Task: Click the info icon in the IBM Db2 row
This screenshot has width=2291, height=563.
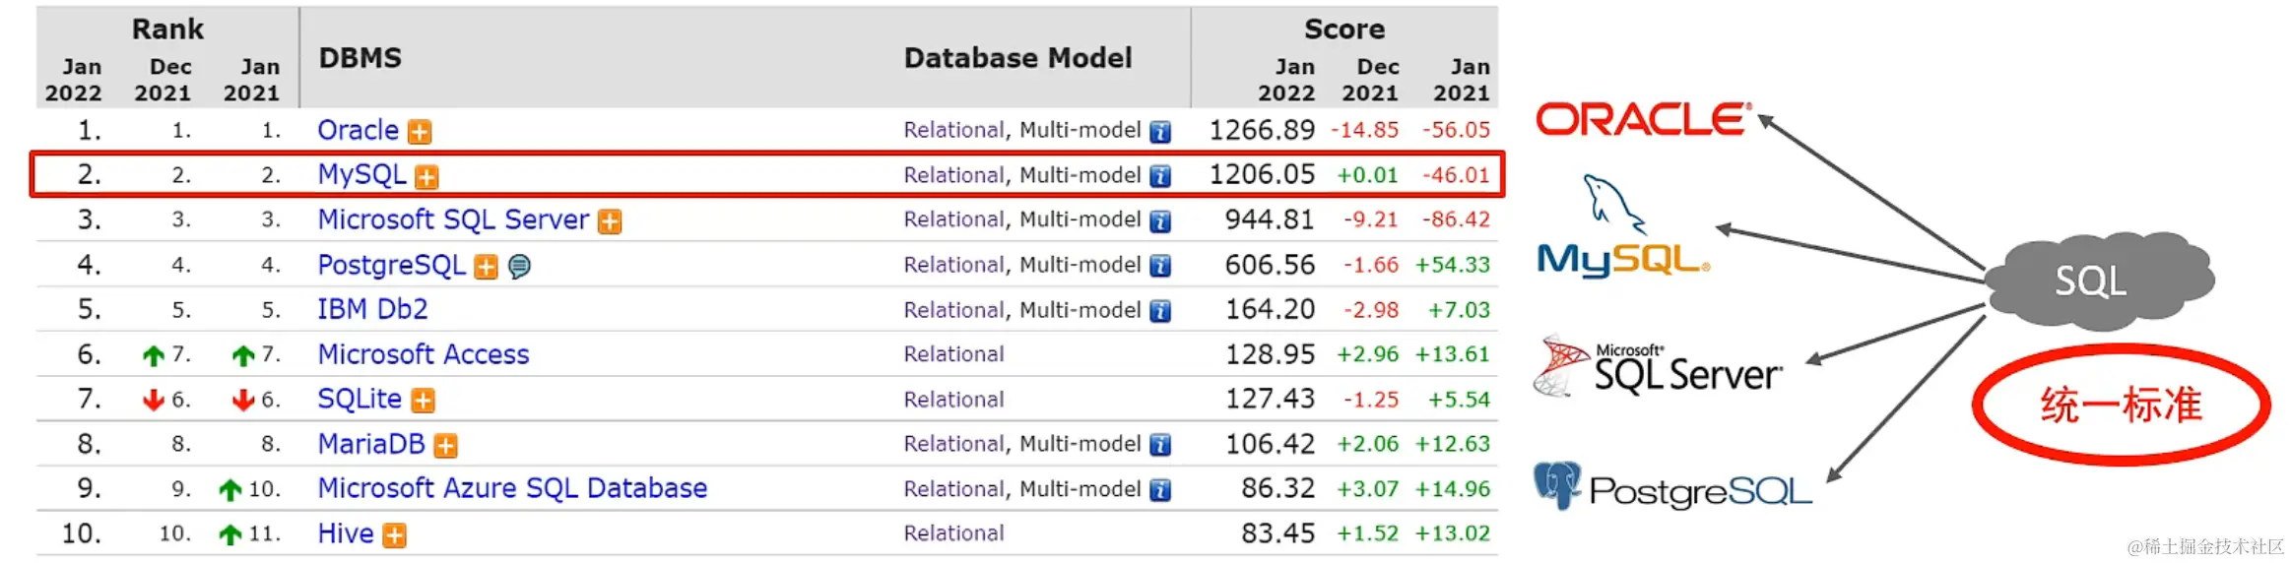Action: coord(1161,311)
